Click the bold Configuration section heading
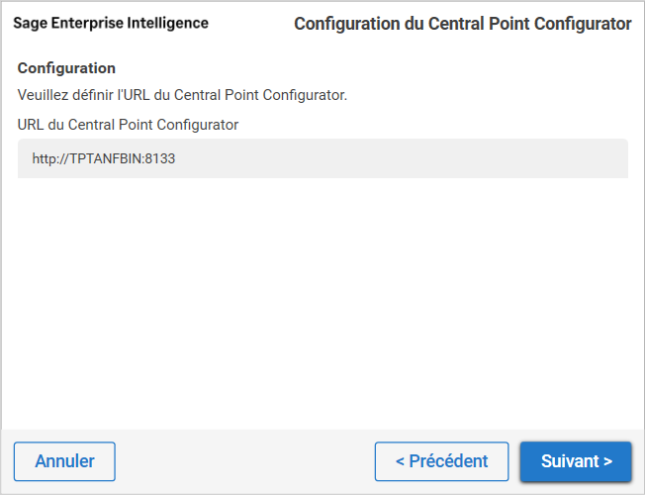The width and height of the screenshot is (645, 495). pos(66,68)
